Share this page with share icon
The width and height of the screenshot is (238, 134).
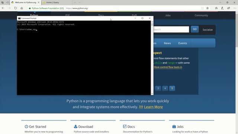229,8
